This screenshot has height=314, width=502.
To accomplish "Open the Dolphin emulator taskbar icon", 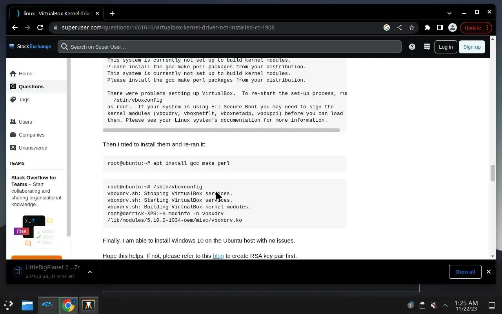I will (47, 305).
